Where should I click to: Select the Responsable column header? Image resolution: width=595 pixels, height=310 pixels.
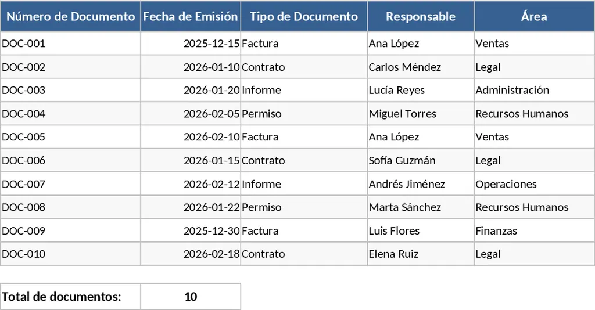(421, 16)
